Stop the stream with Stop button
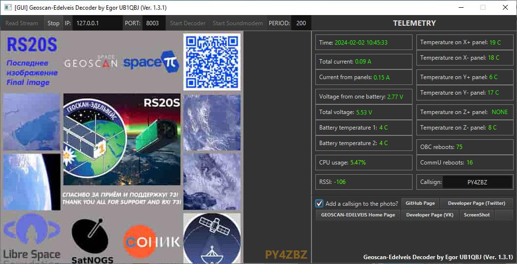This screenshot has width=517, height=264. pos(53,23)
